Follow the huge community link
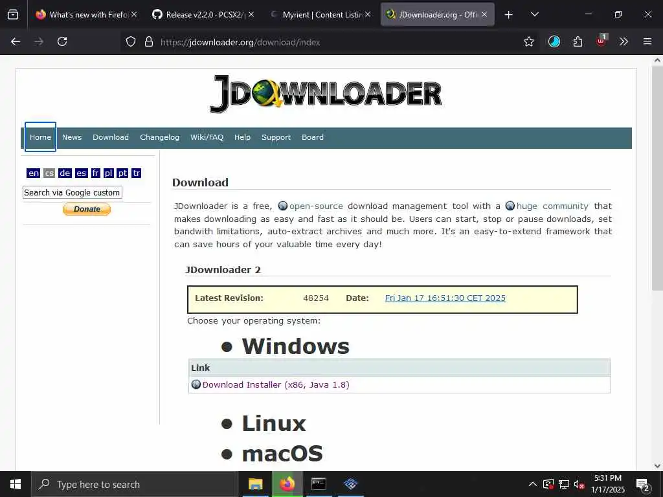 click(552, 206)
